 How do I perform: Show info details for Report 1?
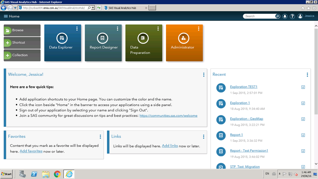click(x=303, y=135)
